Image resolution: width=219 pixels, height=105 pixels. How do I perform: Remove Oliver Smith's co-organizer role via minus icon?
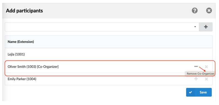pos(196,67)
